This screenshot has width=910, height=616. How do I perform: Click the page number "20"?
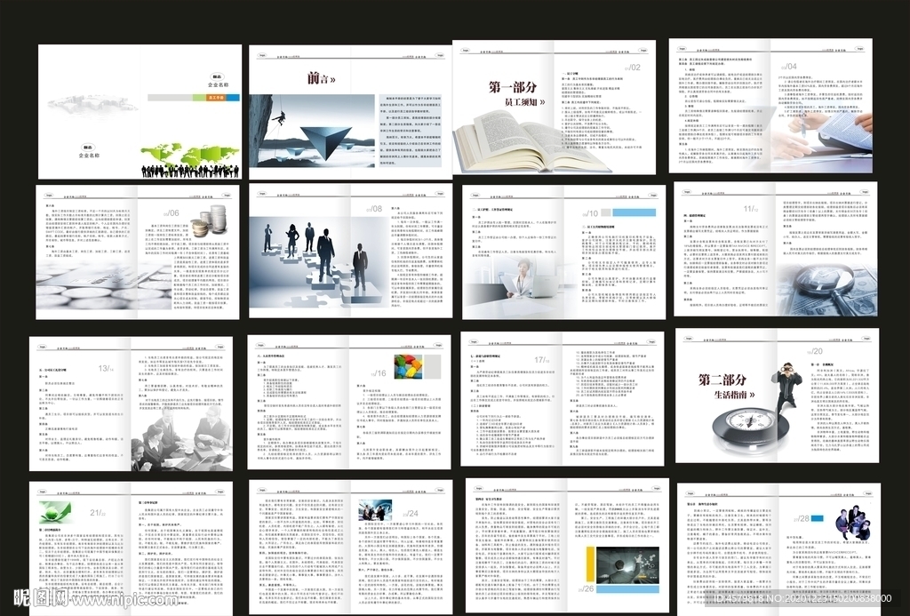[x=818, y=351]
